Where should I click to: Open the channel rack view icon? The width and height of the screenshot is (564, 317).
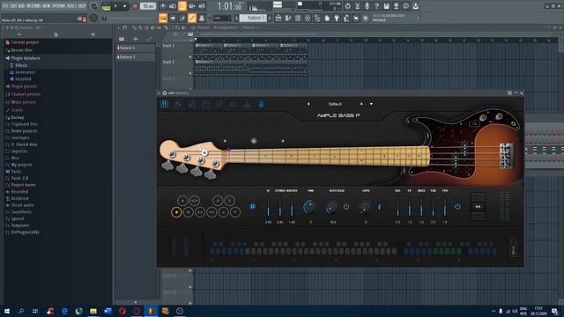coord(298,18)
